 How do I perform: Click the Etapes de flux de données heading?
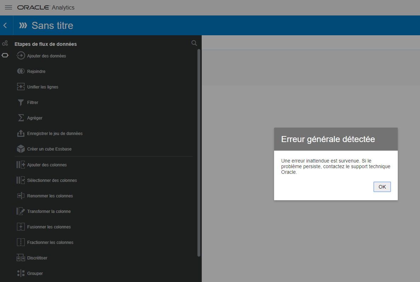coord(46,44)
